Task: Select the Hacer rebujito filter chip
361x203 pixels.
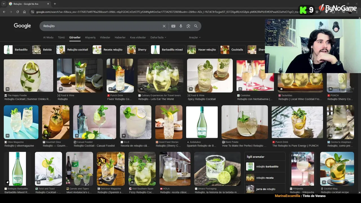Action: click(203, 50)
